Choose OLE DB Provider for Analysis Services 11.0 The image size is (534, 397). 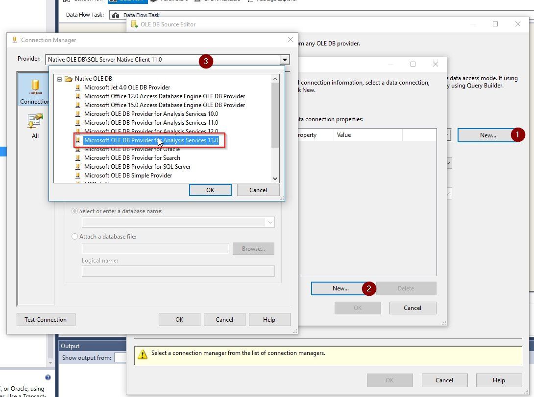(151, 123)
